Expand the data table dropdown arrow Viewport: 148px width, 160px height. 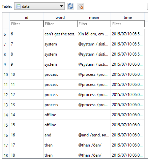pos(61,6)
